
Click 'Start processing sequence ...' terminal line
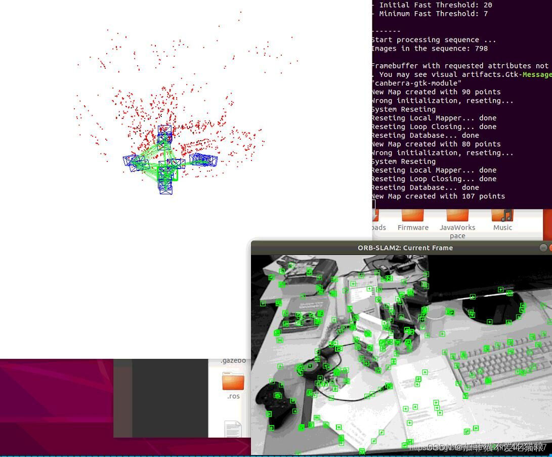coord(434,40)
